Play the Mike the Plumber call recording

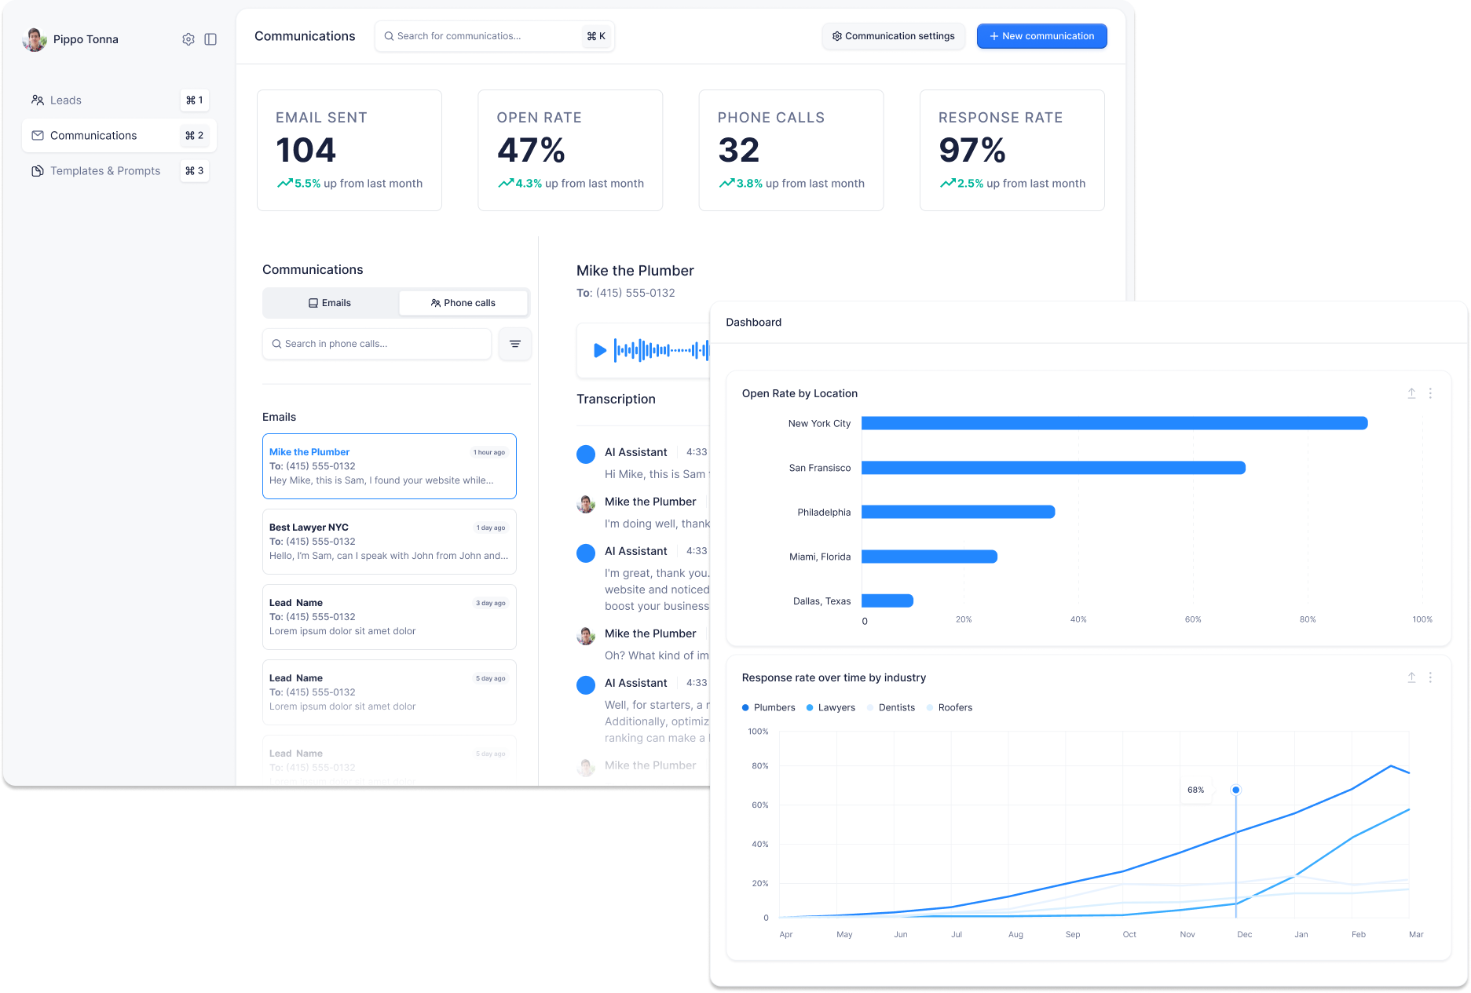[x=600, y=350]
